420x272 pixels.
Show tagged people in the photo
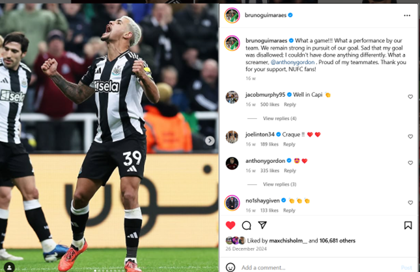(x=9, y=267)
